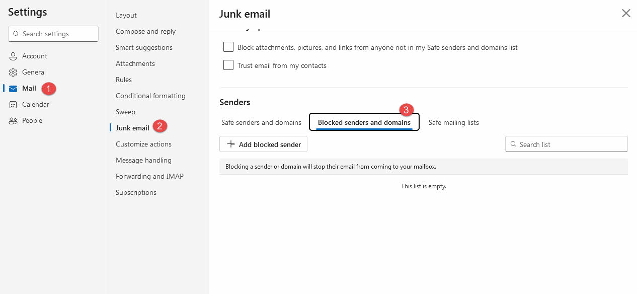Click the Calendar icon in sidebar
This screenshot has height=294, width=637.
click(13, 104)
